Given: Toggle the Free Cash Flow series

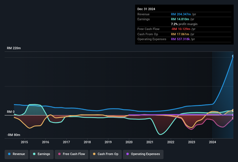Looking at the screenshot, I should [x=72, y=154].
